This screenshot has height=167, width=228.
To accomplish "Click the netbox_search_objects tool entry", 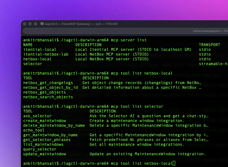I will pyautogui.click(x=48, y=97).
